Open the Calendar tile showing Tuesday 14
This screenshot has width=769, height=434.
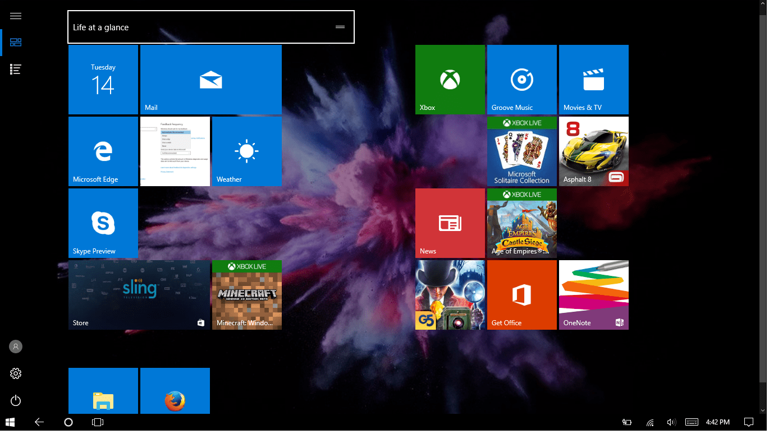tap(103, 80)
